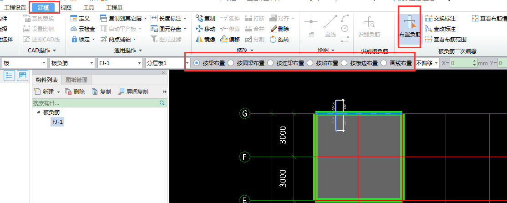Open the 建模 ribbon tab
507x203 pixels.
pos(44,7)
